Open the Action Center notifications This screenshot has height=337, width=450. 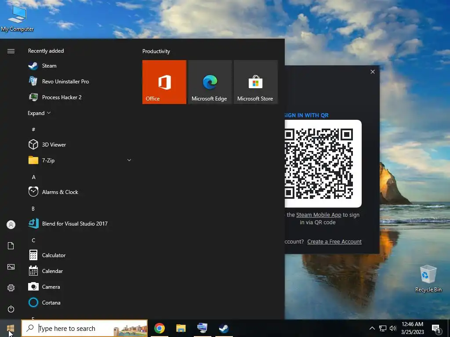[x=436, y=328]
